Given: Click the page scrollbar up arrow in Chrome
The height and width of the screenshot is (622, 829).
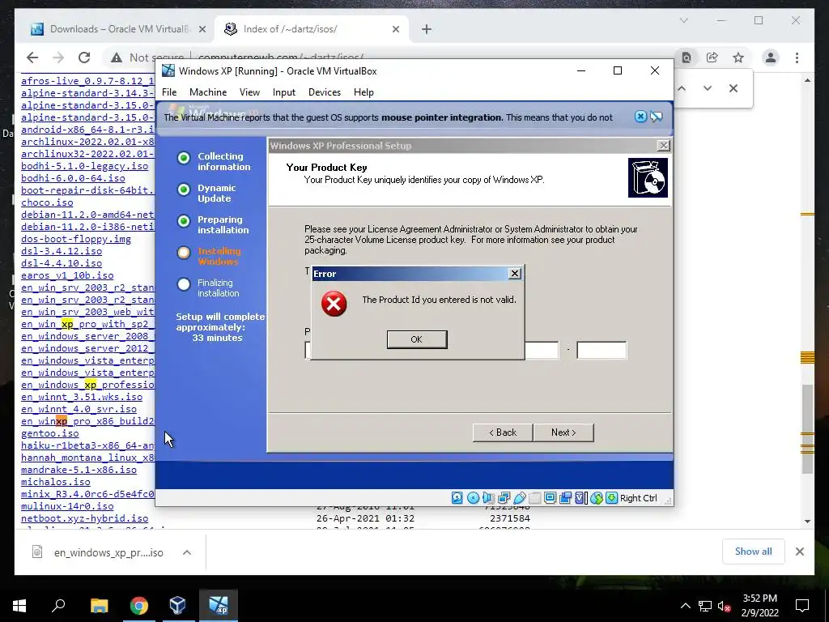Looking at the screenshot, I should coord(807,80).
